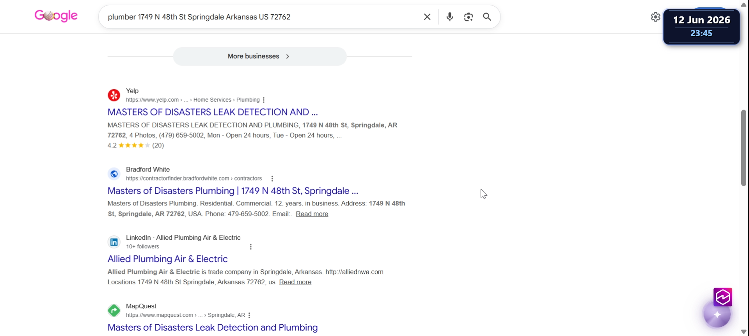Click the '10+ followers' LinkedIn text
The height and width of the screenshot is (336, 749).
(142, 247)
